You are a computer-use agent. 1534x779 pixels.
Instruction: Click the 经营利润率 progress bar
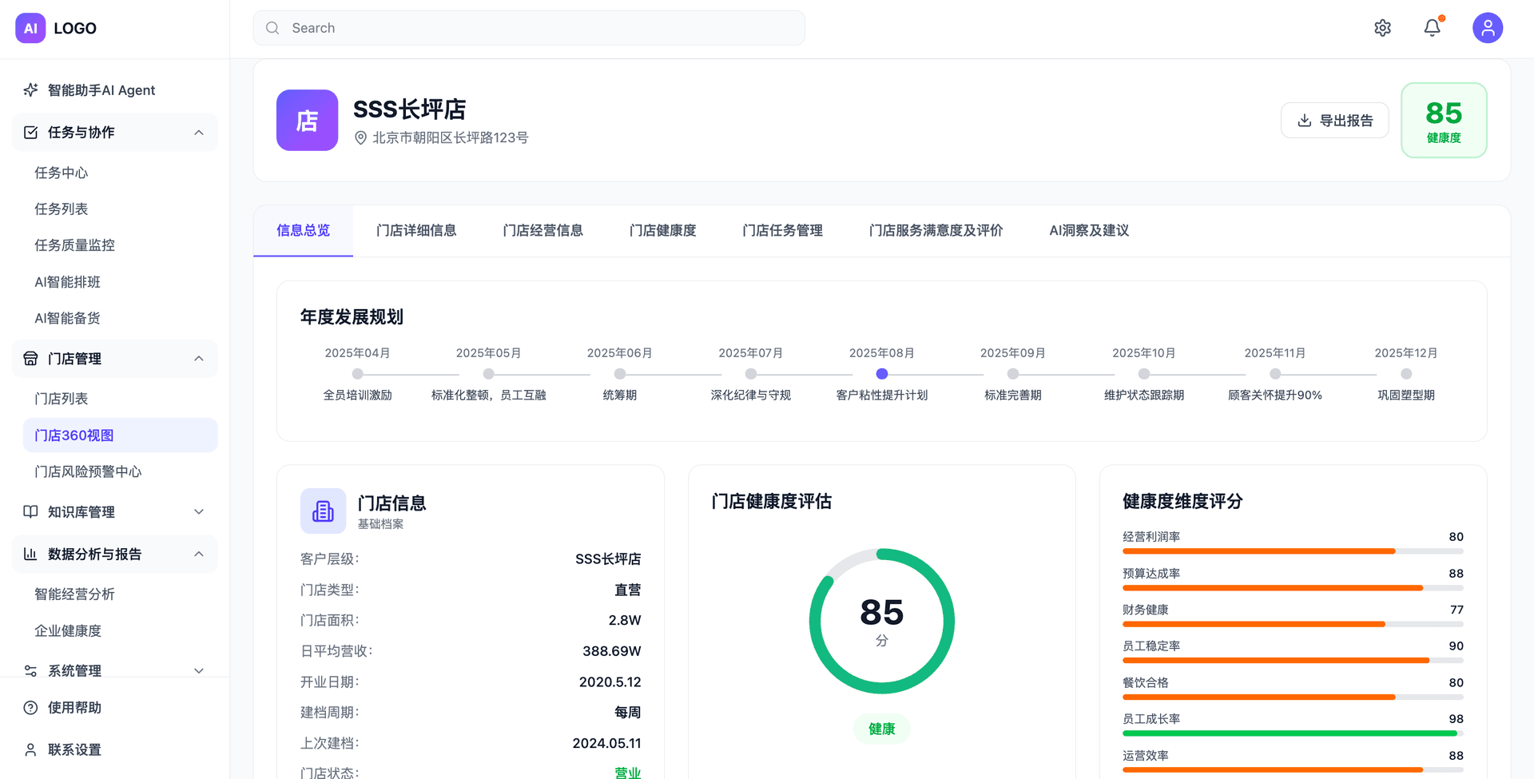tap(1293, 551)
